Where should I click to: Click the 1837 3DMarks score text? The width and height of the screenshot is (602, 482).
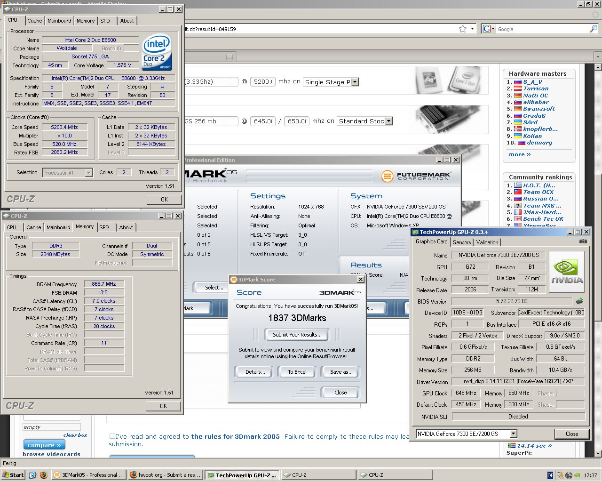297,318
